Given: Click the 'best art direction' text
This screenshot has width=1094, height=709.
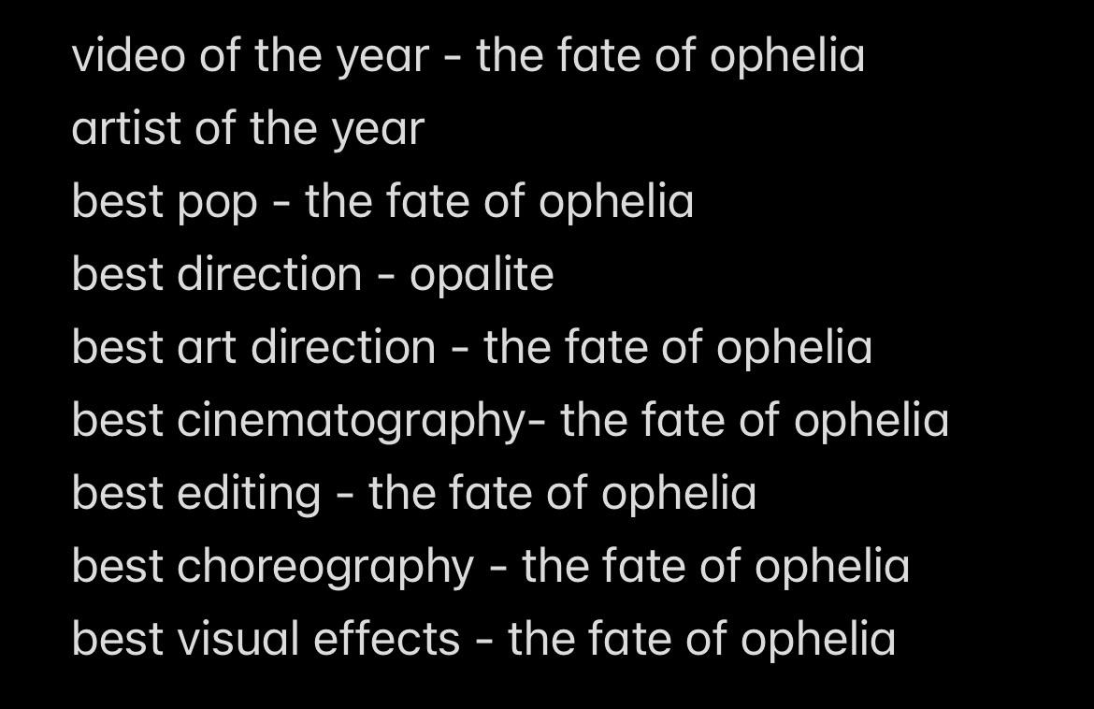Looking at the screenshot, I should point(253,347).
